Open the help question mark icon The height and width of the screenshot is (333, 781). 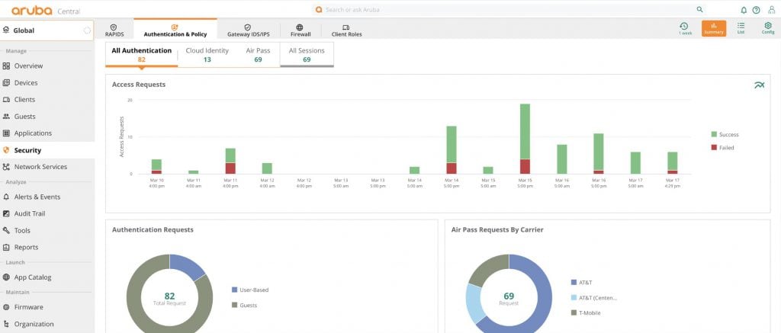coord(756,10)
